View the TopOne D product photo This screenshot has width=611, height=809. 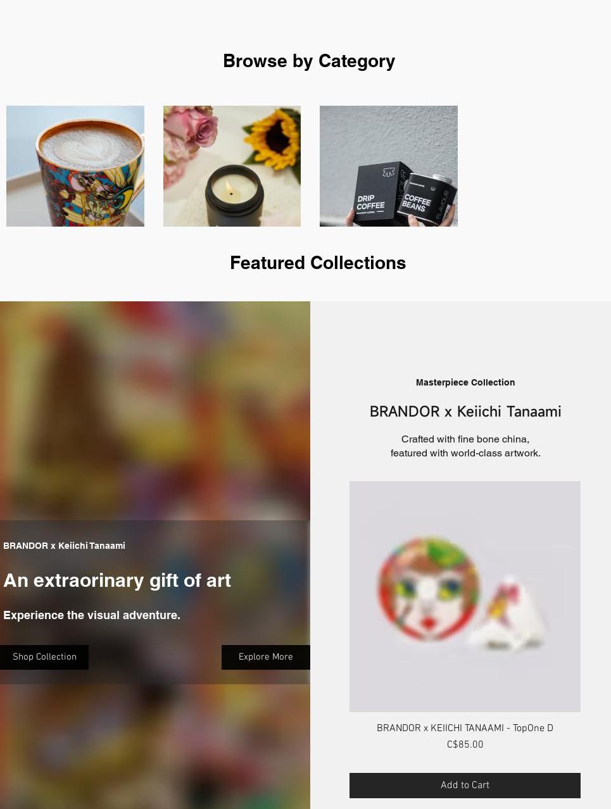[x=465, y=596]
